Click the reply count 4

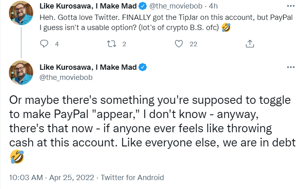coord(57,44)
